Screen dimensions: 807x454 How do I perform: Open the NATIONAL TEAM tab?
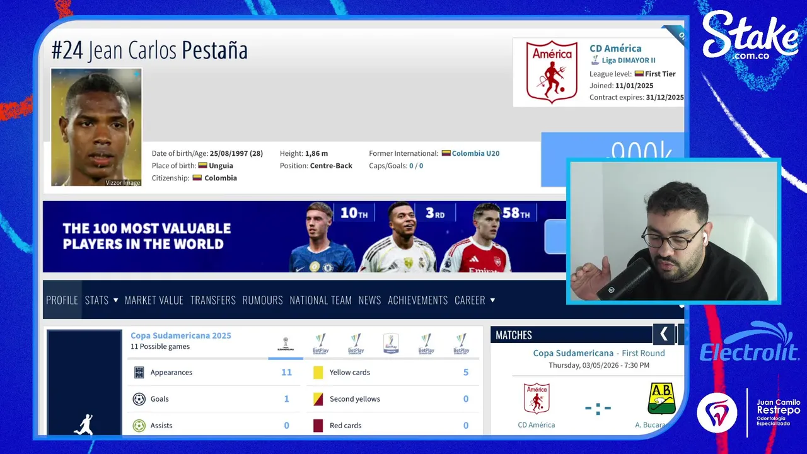[320, 300]
